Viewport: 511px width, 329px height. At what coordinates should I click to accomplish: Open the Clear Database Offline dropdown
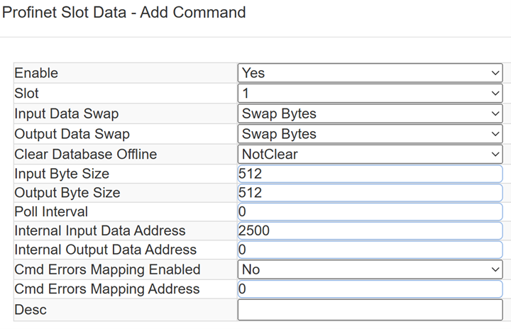370,154
